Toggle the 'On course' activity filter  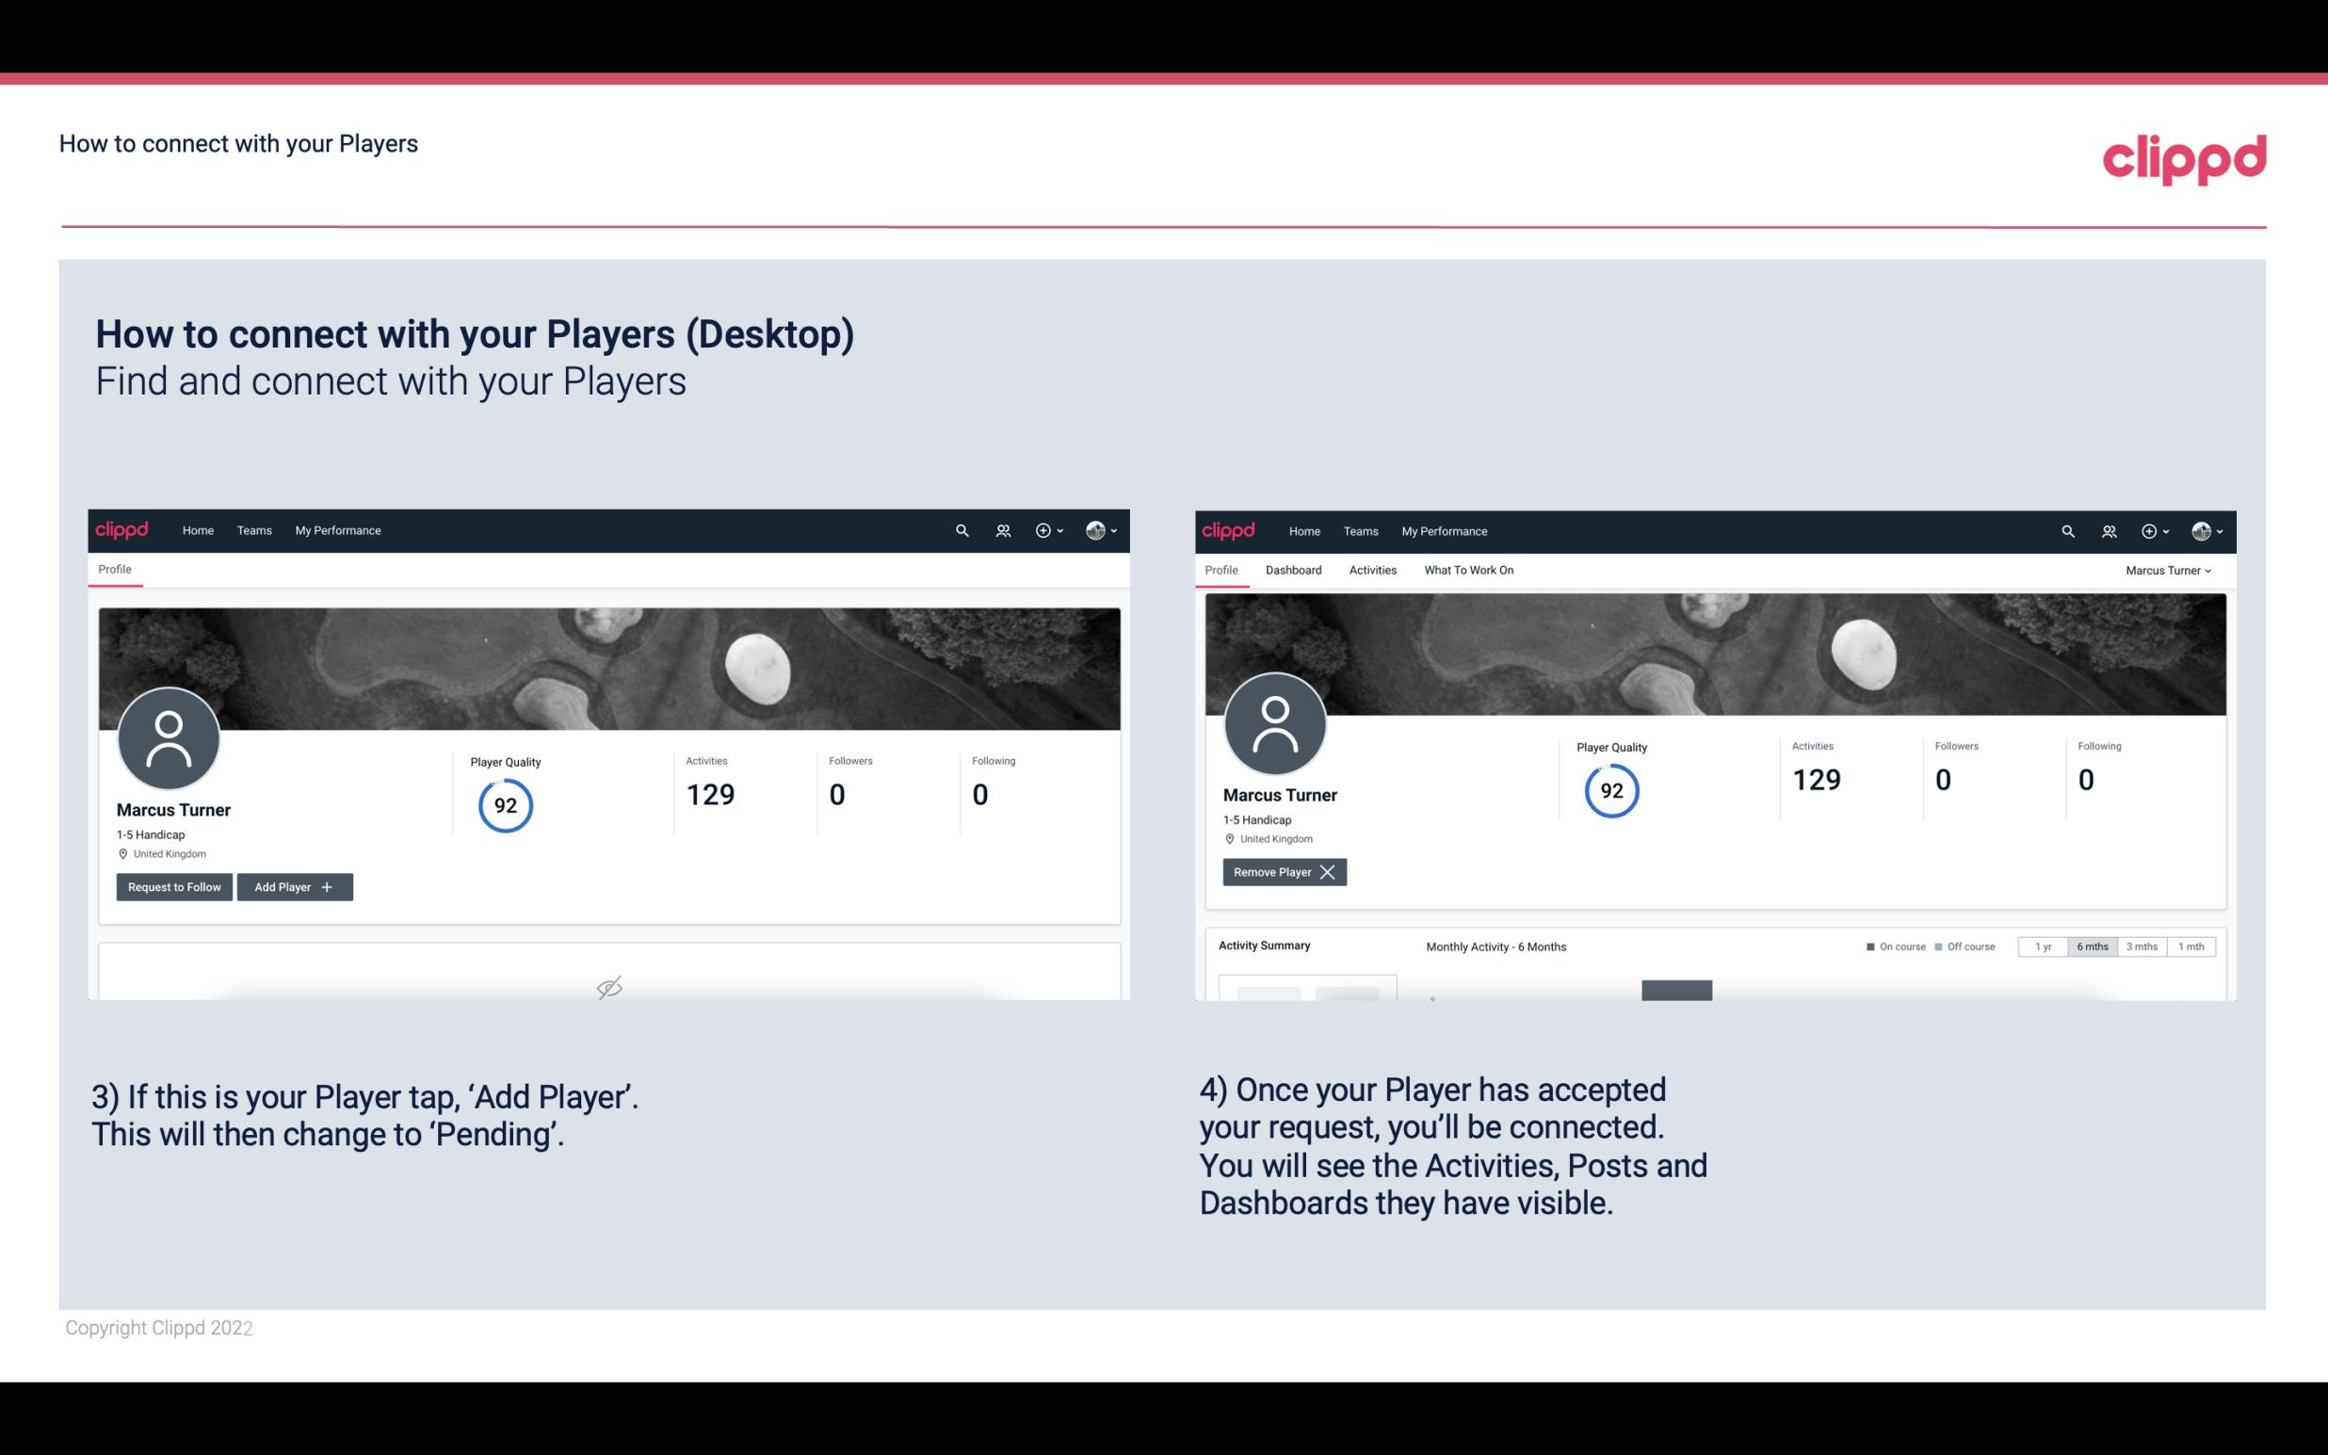pos(1892,946)
